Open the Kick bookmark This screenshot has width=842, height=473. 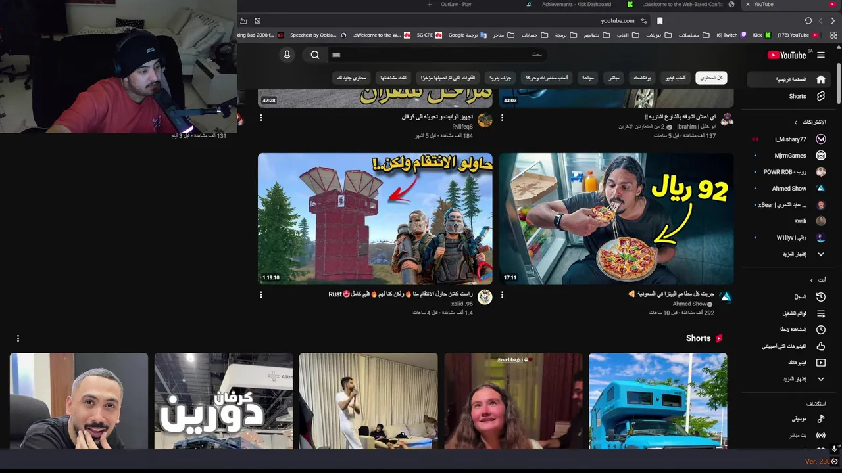click(762, 35)
